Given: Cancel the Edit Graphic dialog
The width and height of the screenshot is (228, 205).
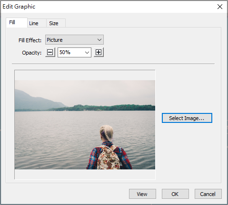Looking at the screenshot, I should (x=208, y=194).
